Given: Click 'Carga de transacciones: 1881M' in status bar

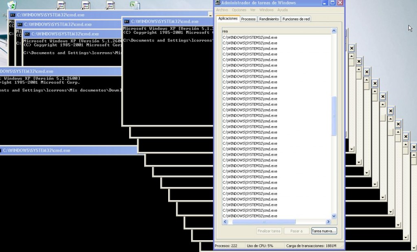Looking at the screenshot, I should (311, 246).
